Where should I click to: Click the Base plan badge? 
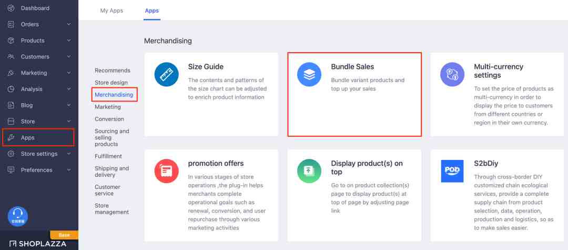[64, 235]
